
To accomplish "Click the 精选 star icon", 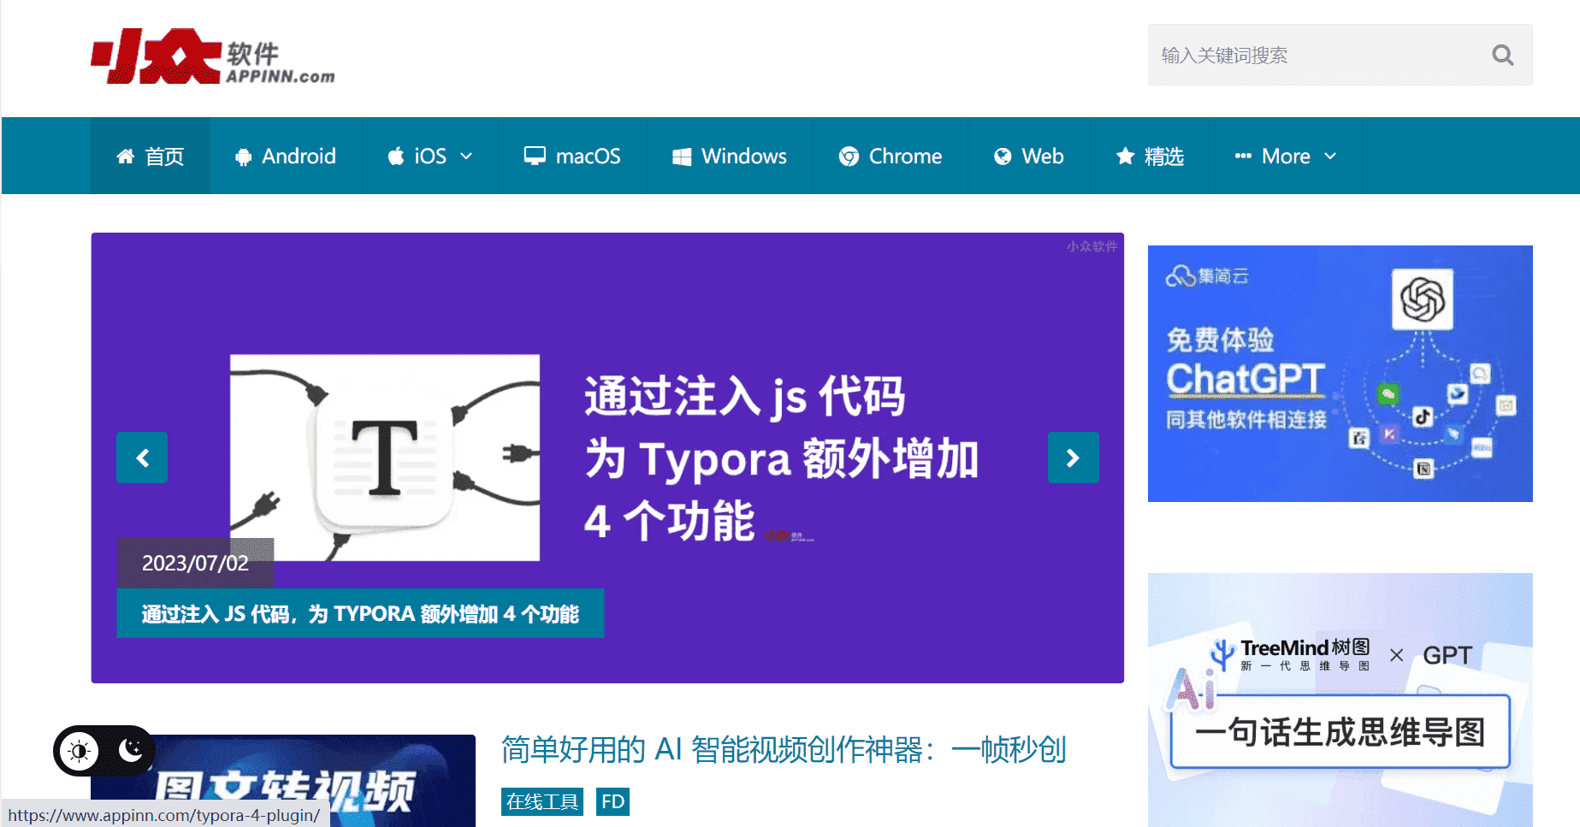I will [x=1126, y=157].
